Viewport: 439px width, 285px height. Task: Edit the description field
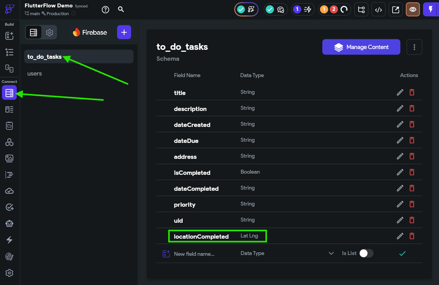[x=400, y=108]
